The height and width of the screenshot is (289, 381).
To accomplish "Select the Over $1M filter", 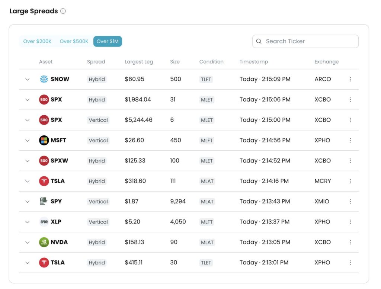I will coord(108,41).
